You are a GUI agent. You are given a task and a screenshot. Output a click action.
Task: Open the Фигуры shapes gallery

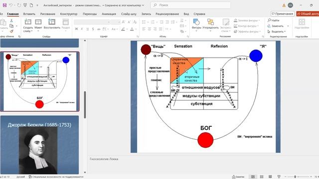pyautogui.click(x=196, y=25)
